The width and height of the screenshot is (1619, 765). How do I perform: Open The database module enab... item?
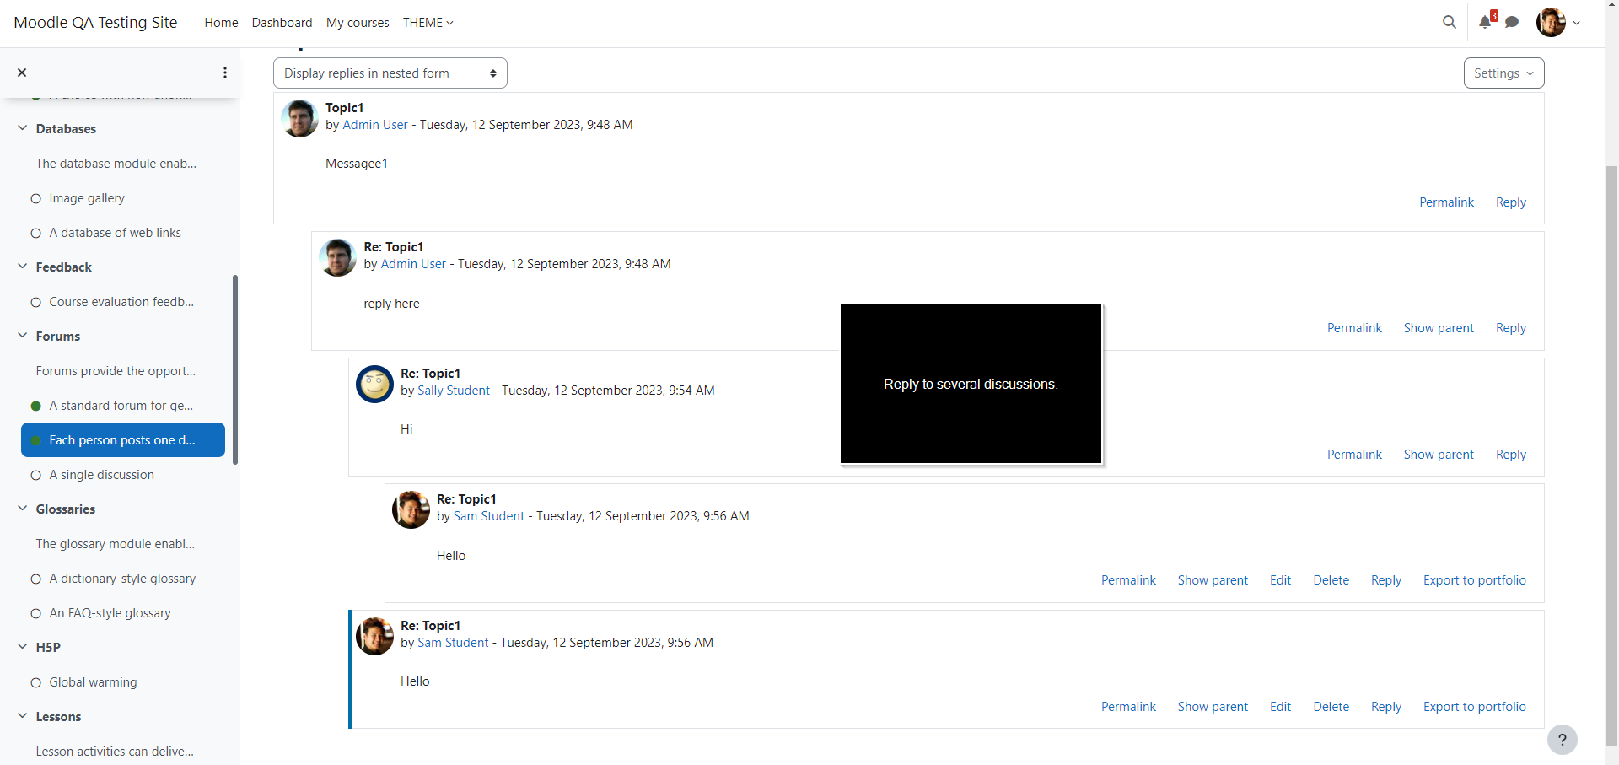click(x=116, y=164)
